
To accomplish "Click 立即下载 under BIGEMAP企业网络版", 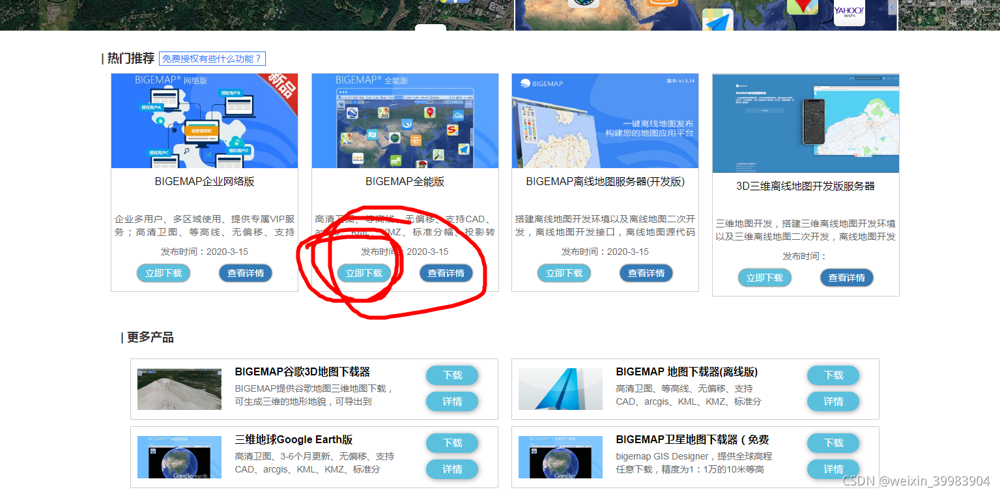I will 164,273.
